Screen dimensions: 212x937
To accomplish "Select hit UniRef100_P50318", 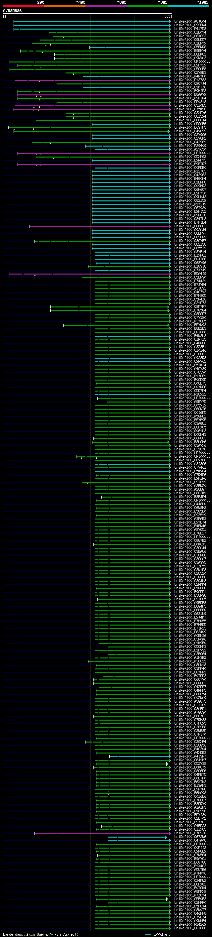I will point(190,102).
